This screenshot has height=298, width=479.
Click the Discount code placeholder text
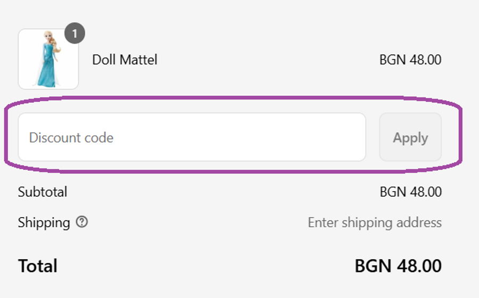(x=71, y=138)
